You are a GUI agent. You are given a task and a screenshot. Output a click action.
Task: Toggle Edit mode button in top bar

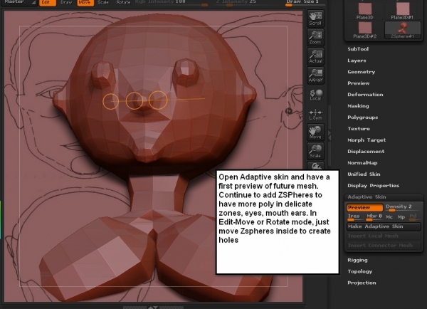coord(48,2)
